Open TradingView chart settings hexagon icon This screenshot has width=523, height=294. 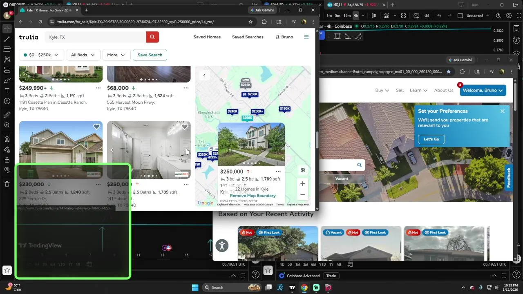pyautogui.click(x=509, y=16)
